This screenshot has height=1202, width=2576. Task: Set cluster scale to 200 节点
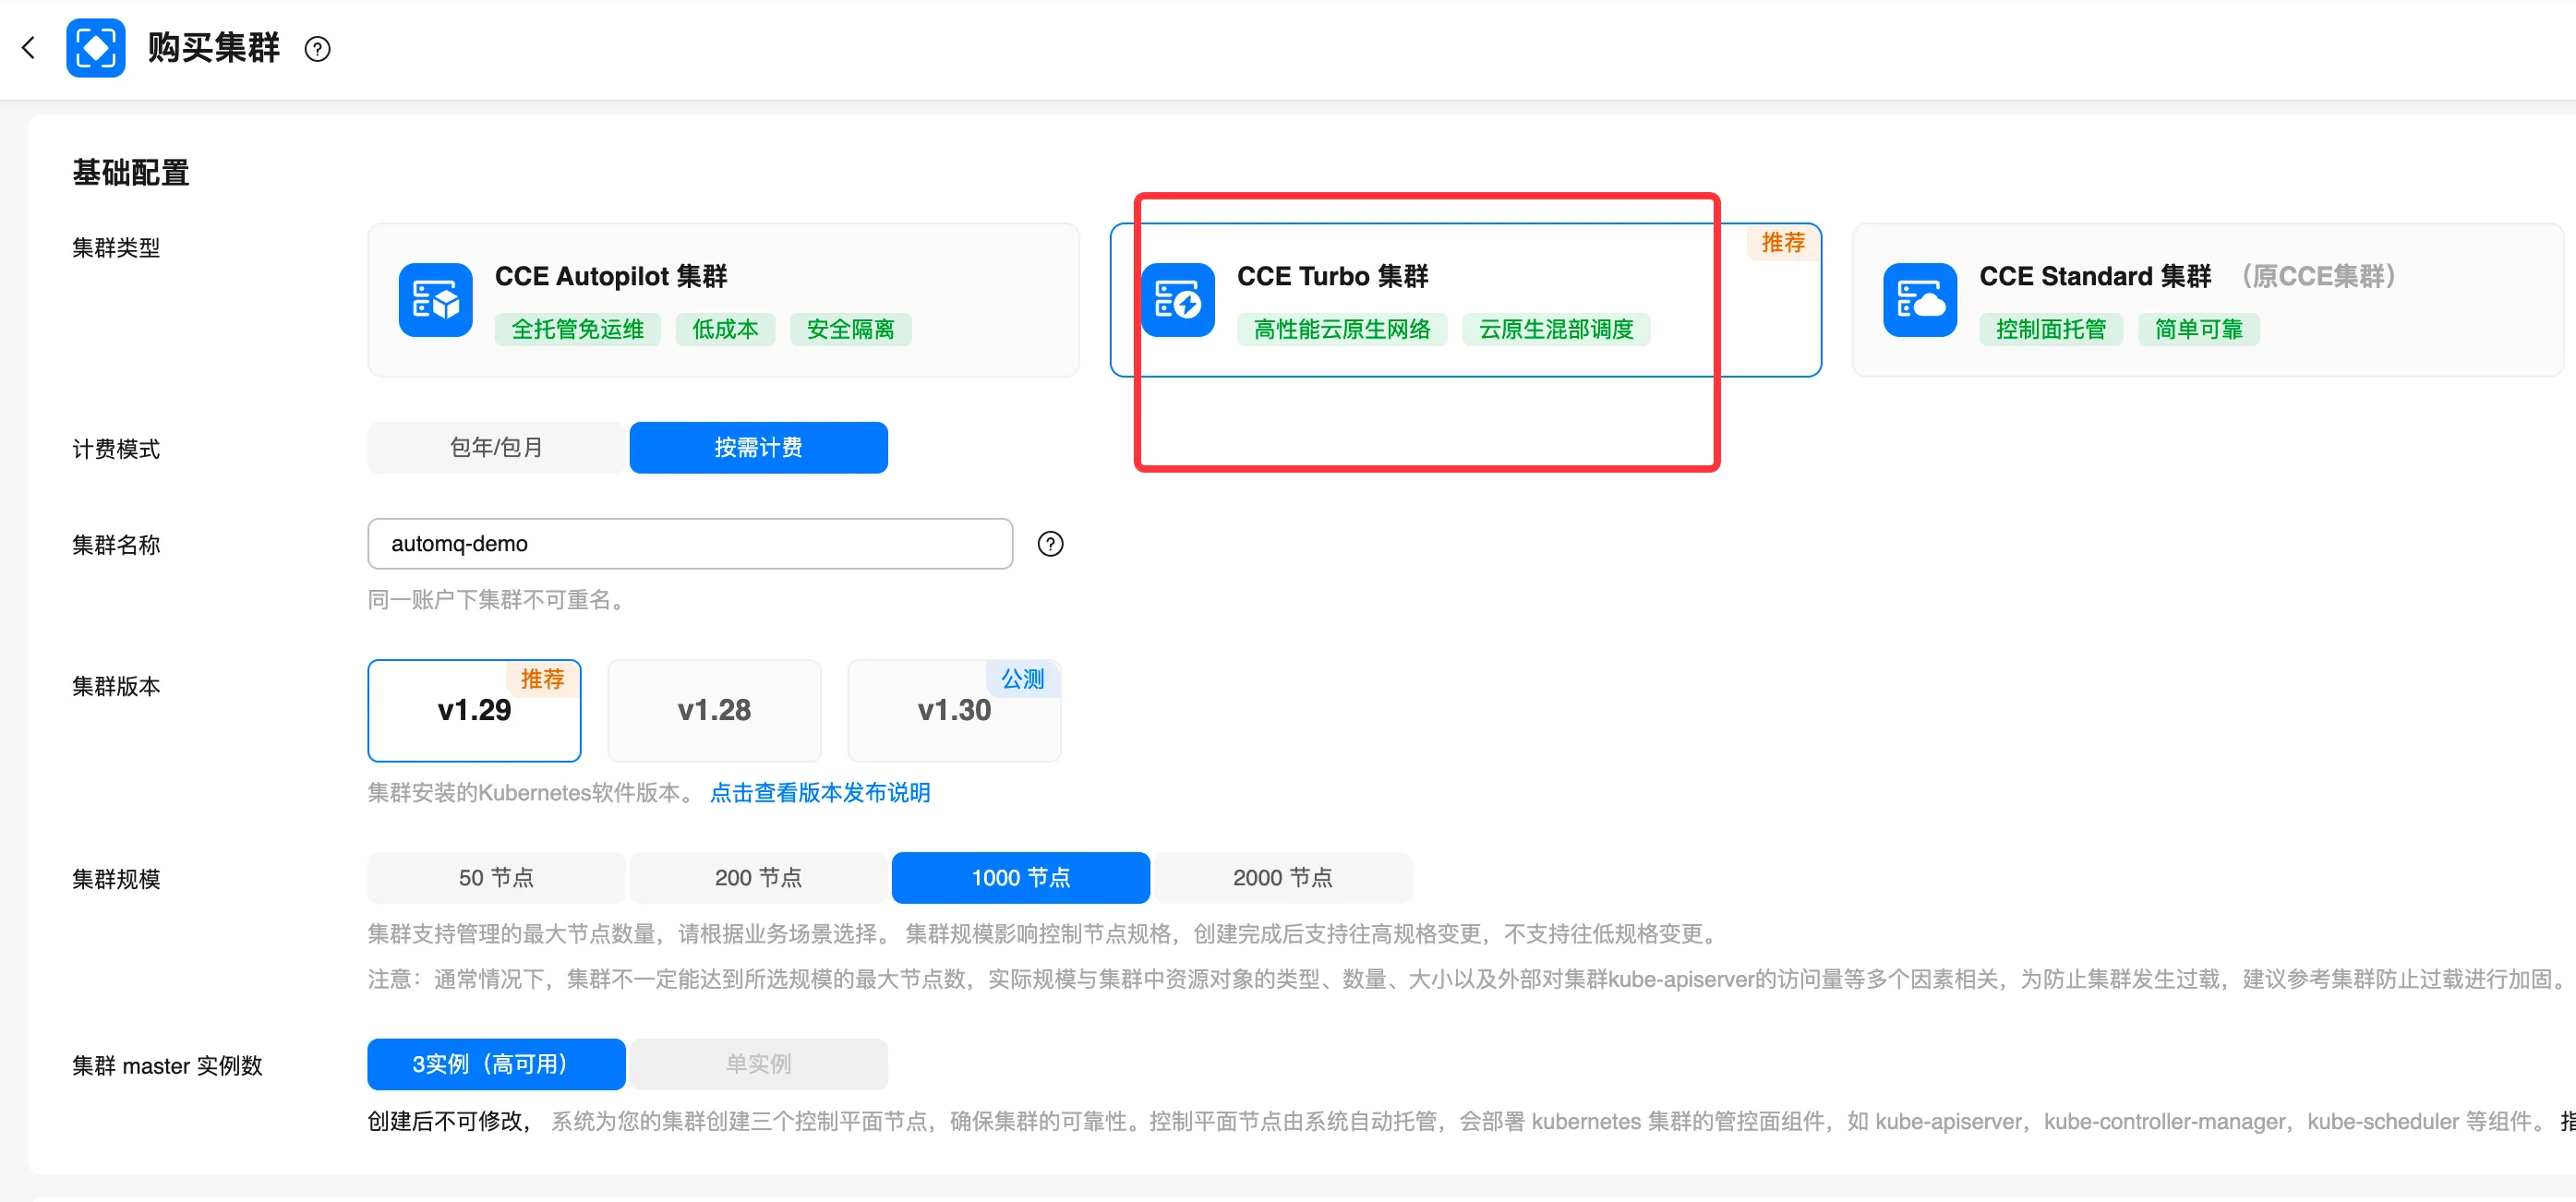click(x=758, y=877)
